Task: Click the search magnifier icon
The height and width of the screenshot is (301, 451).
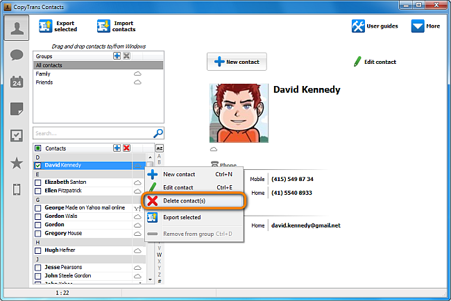Action: 158,133
